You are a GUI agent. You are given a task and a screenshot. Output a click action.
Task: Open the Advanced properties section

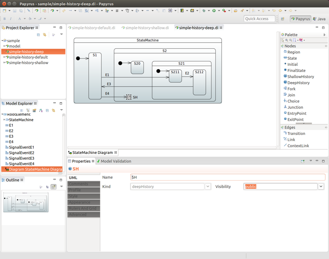tap(84, 215)
